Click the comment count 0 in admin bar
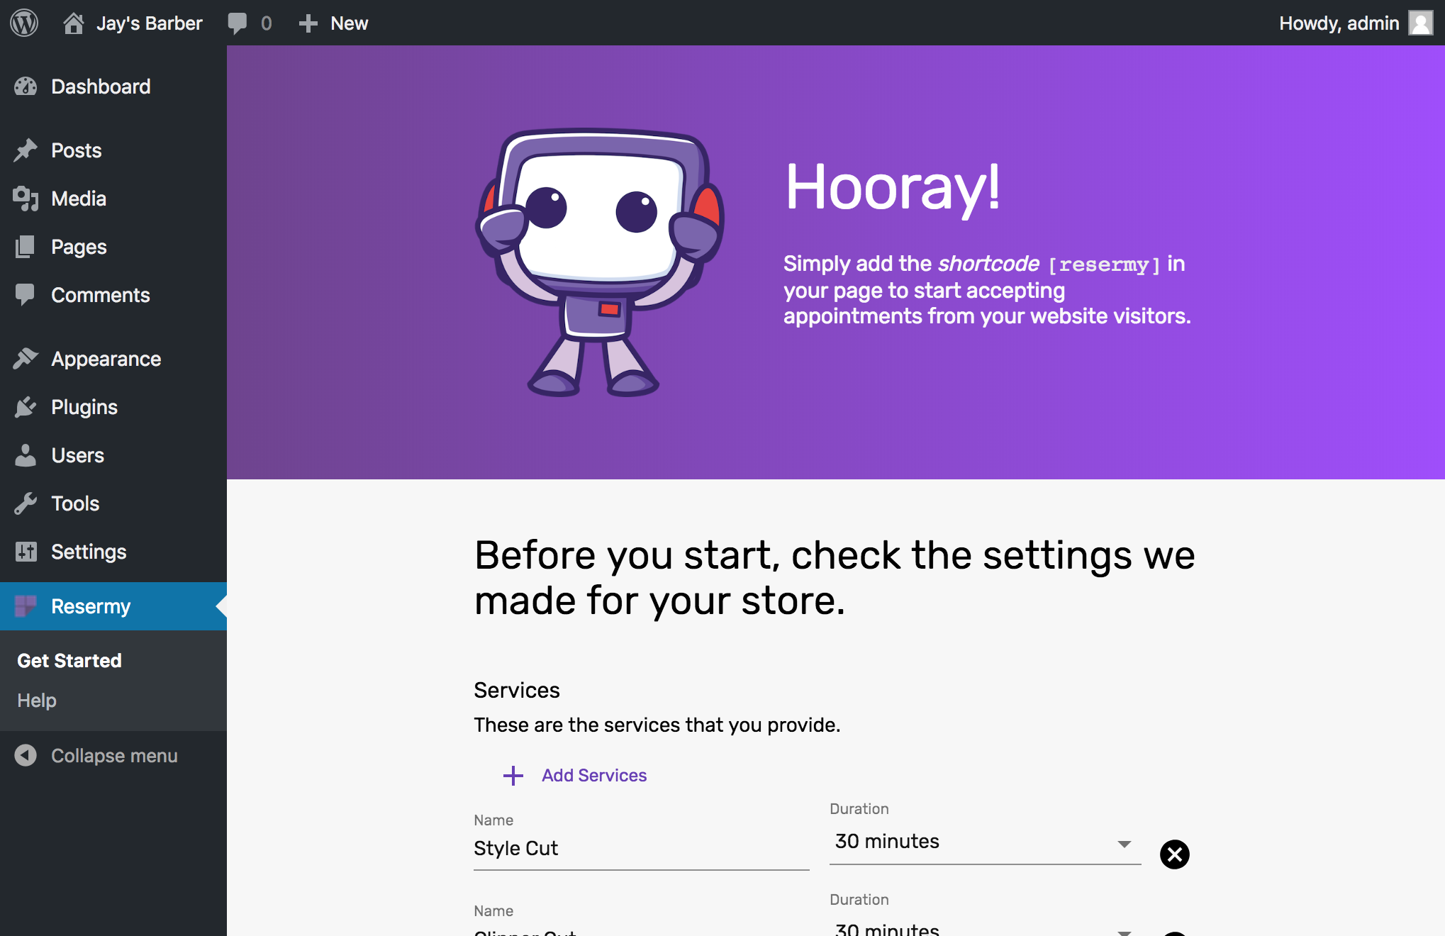Screen dimensions: 1445x936 point(267,23)
